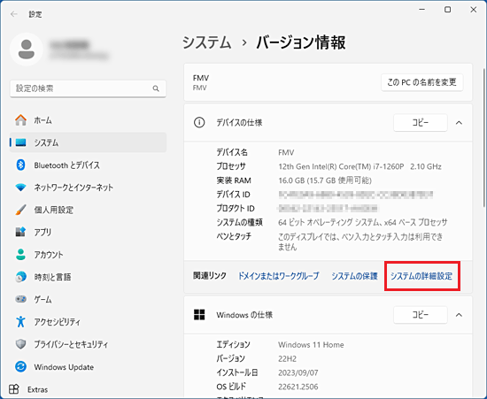This screenshot has height=399, width=487.
Task: Open ドメインまたはワークグループ link
Action: [279, 276]
